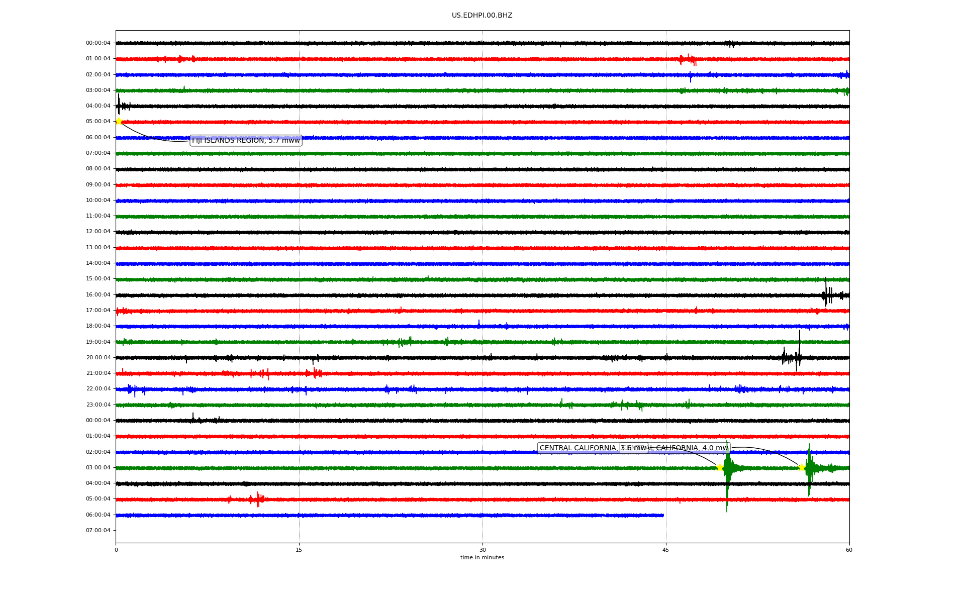Click the 23:00:04 row time label
The width and height of the screenshot is (965, 603).
[98, 405]
